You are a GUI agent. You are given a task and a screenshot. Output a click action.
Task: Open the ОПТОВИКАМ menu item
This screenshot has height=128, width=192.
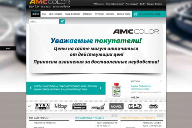click(x=87, y=14)
